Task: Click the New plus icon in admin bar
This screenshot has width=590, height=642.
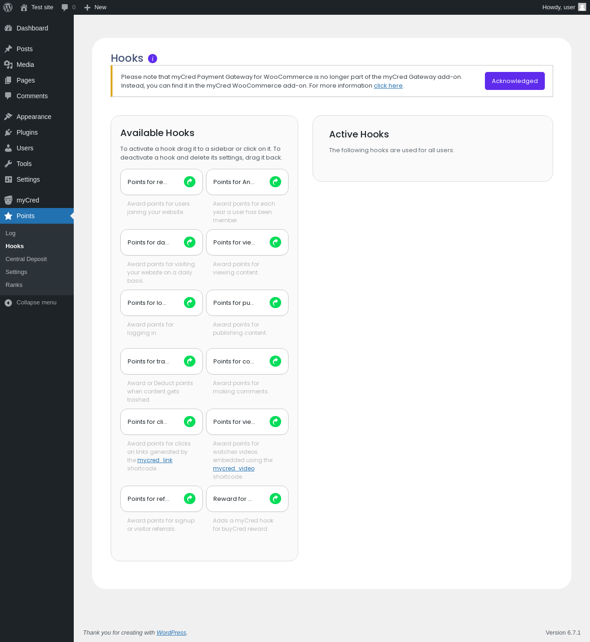Action: pyautogui.click(x=87, y=7)
